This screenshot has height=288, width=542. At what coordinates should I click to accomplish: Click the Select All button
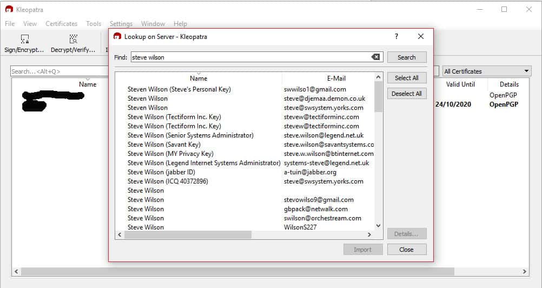click(407, 78)
